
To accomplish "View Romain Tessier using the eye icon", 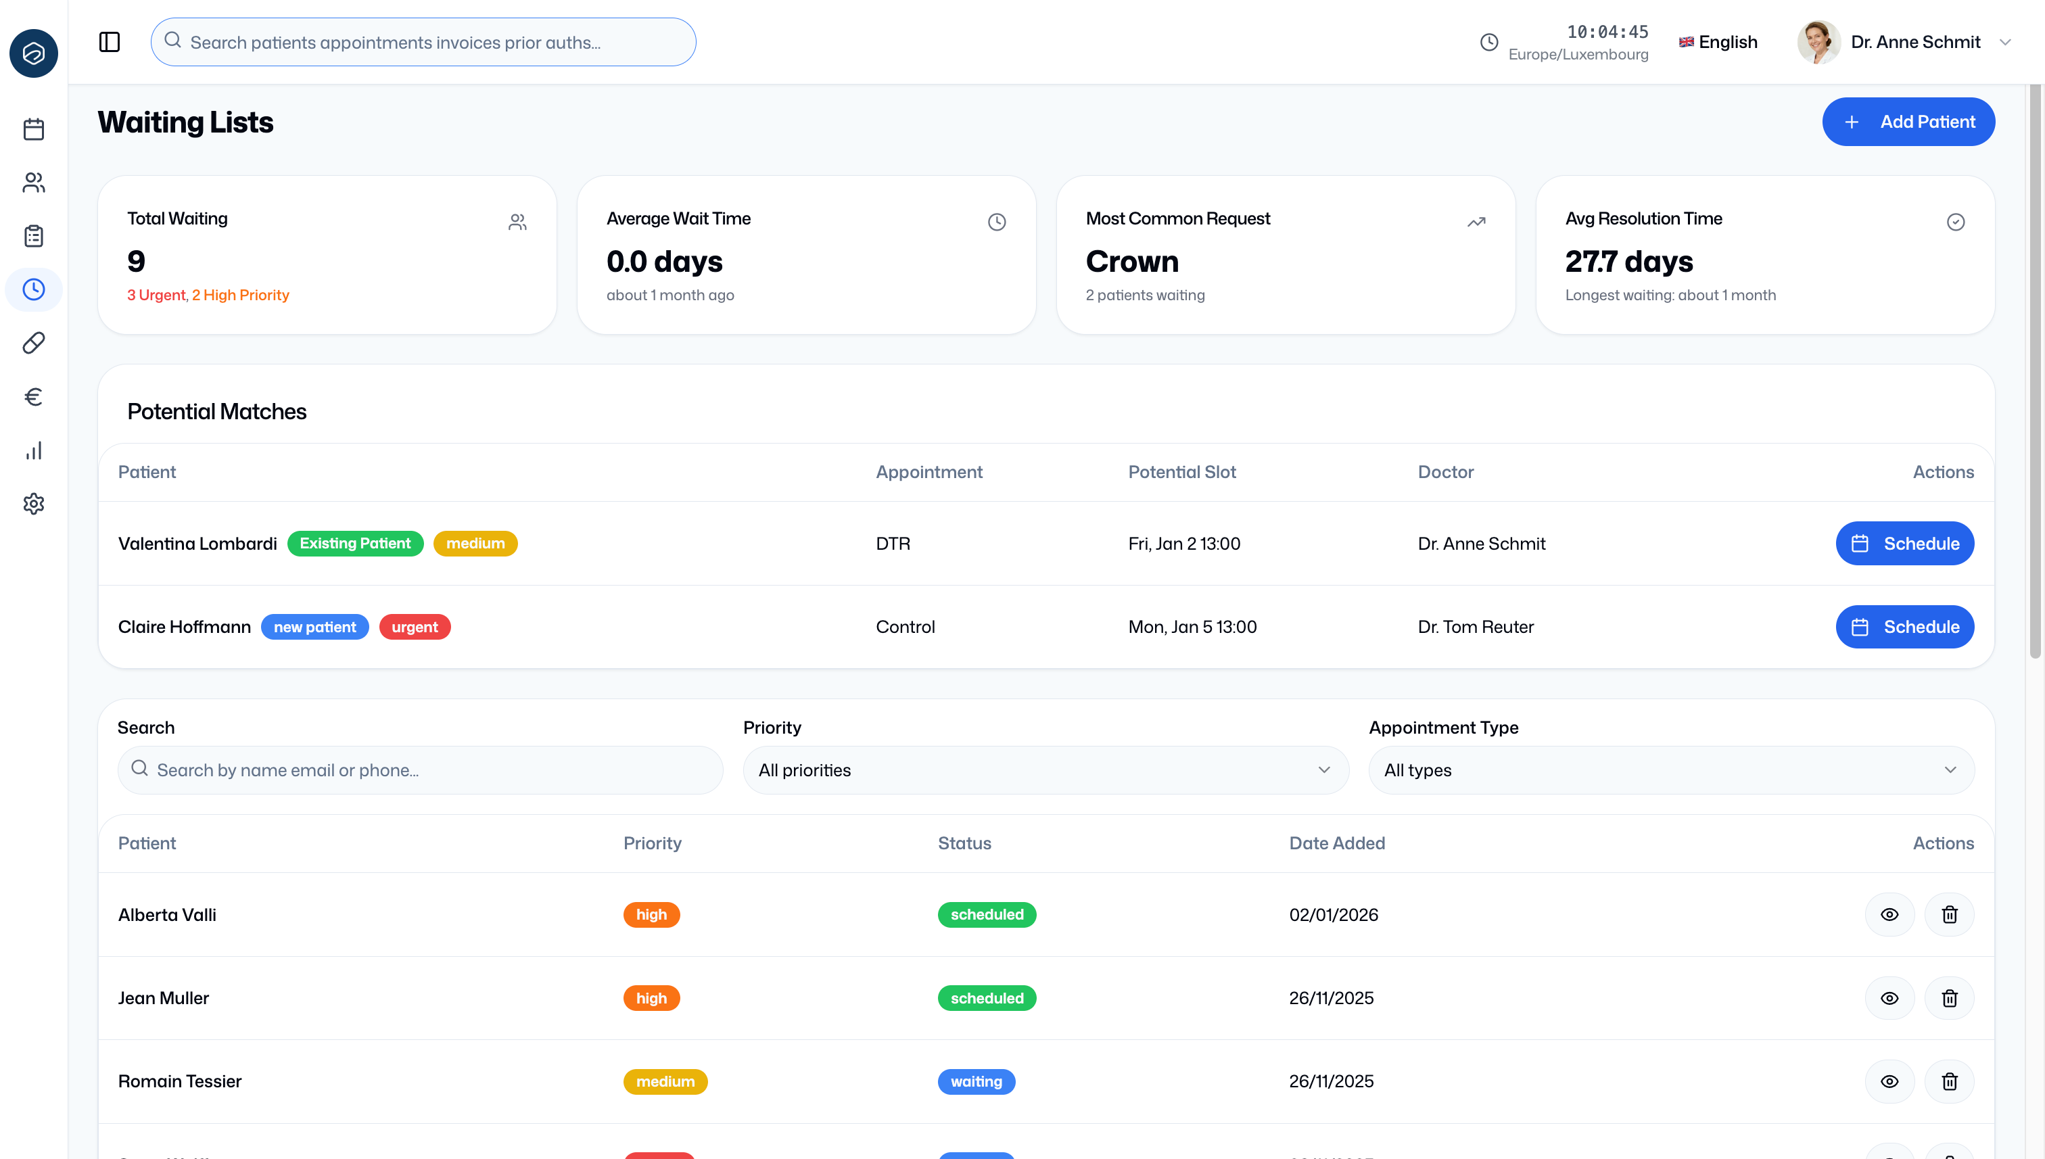I will tap(1889, 1081).
